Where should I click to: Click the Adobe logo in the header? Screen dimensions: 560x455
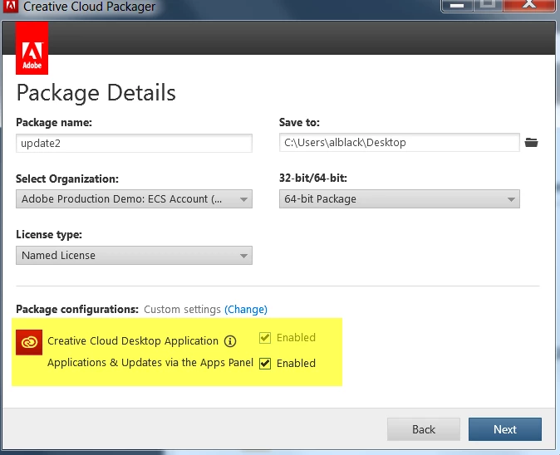click(32, 48)
